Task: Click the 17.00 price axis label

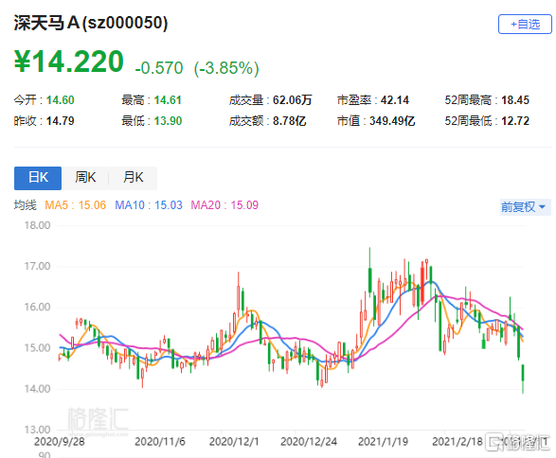Action: 37,266
